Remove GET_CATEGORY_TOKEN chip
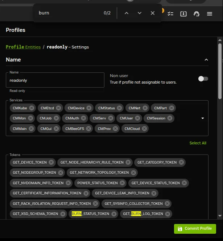The image size is (223, 241). coord(181,162)
